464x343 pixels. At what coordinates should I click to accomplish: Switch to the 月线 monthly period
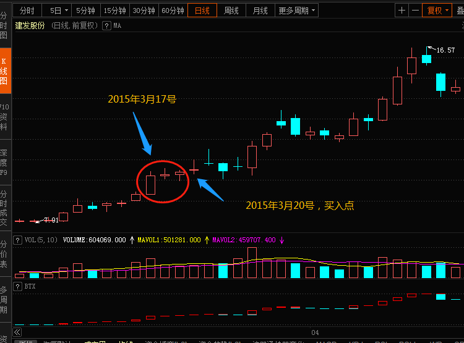pos(260,11)
